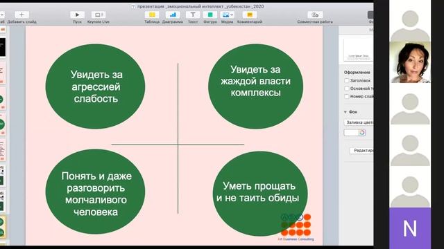Screen dimensions: 444x249
Task: Add a comment with Комментарий
Action: (250, 15)
